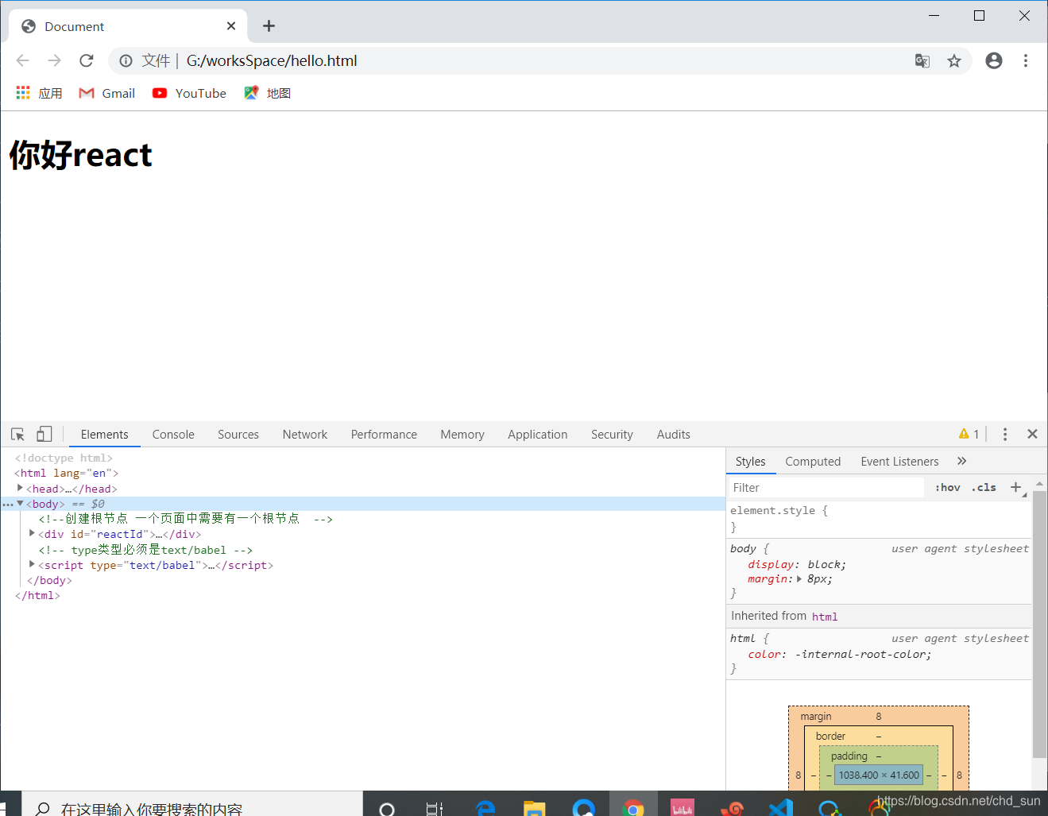Open a new browser tab
1048x816 pixels.
pos(269,26)
